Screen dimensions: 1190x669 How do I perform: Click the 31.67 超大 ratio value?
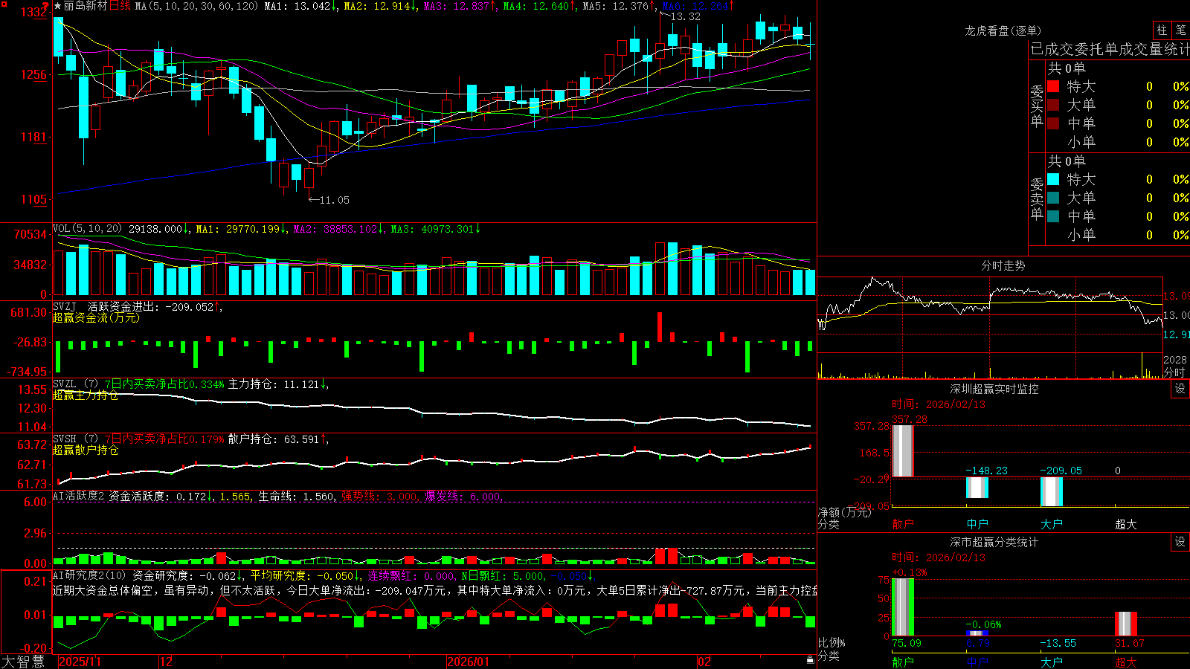coord(1130,643)
